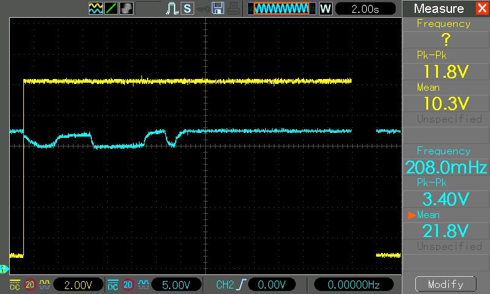Click the 5.00V CH2 scale readout
This screenshot has height=294, width=490.
tap(176, 285)
